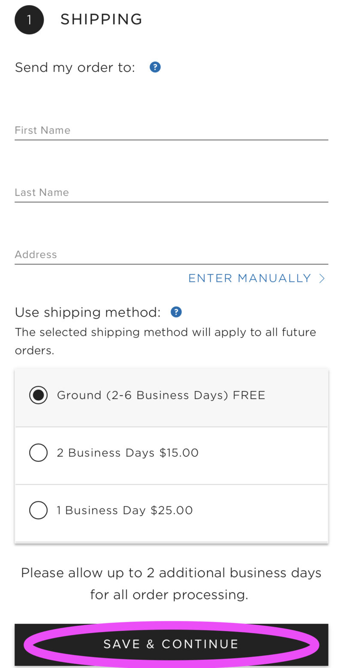Click the step 1 circle badge
Viewport: 343px width, 668px height.
click(x=29, y=20)
